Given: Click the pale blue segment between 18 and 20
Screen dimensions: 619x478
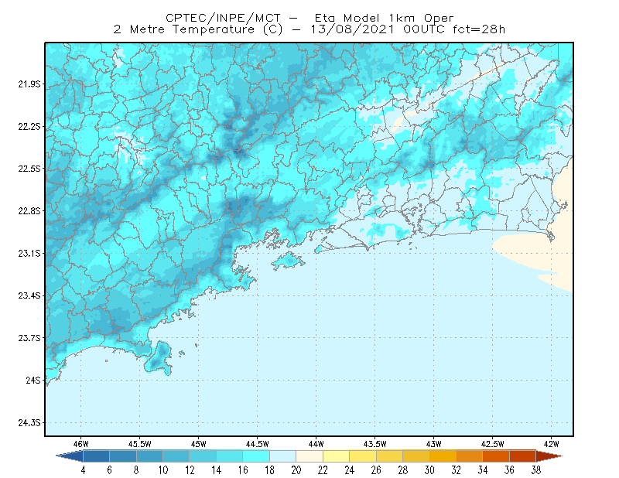Looking at the screenshot, I should [282, 456].
